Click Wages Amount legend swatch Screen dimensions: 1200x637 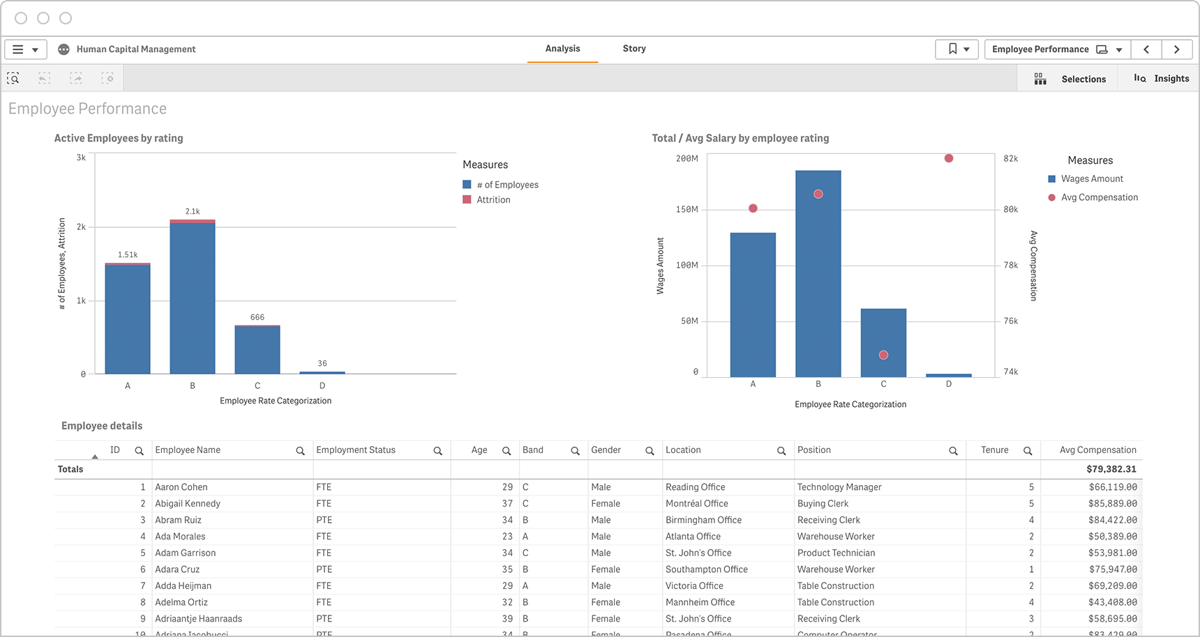tap(1051, 179)
